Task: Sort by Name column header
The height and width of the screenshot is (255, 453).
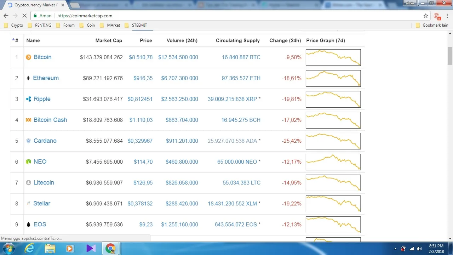Action: pyautogui.click(x=33, y=40)
